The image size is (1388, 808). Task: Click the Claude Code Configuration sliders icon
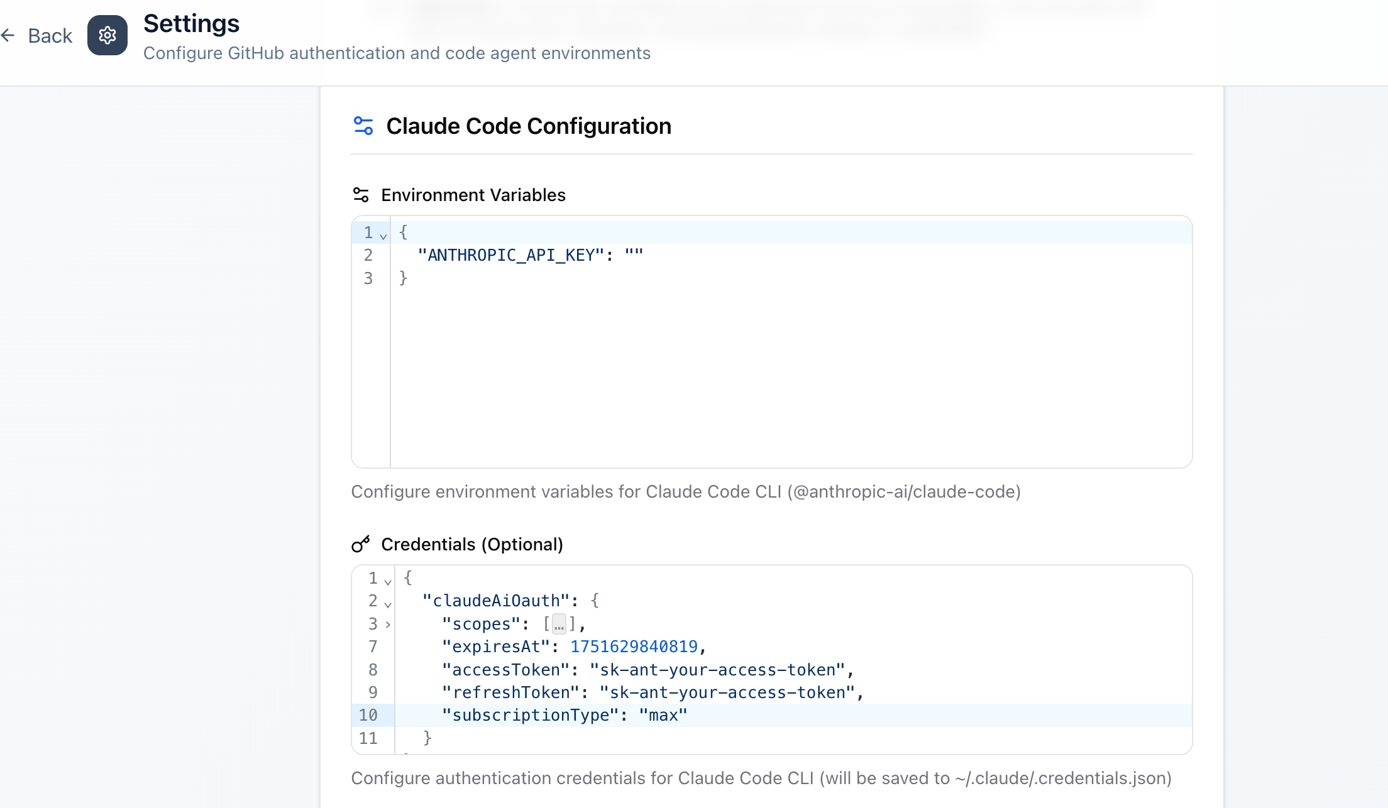(363, 126)
